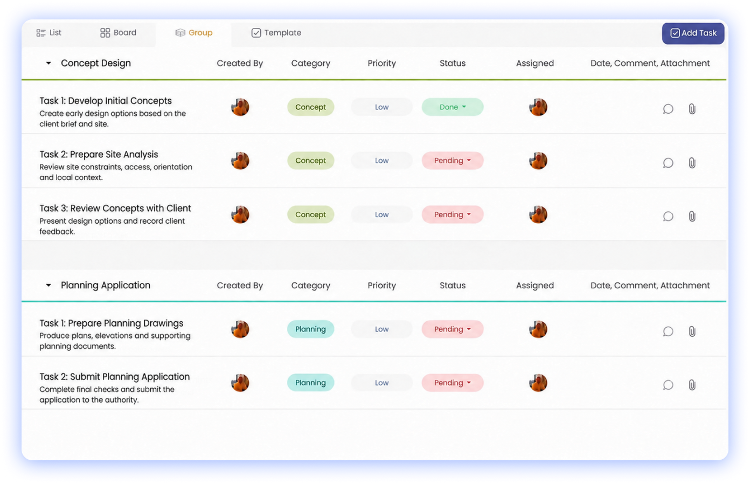
Task: Open Pending status dropdown for Review Concepts with Client
Action: point(453,215)
